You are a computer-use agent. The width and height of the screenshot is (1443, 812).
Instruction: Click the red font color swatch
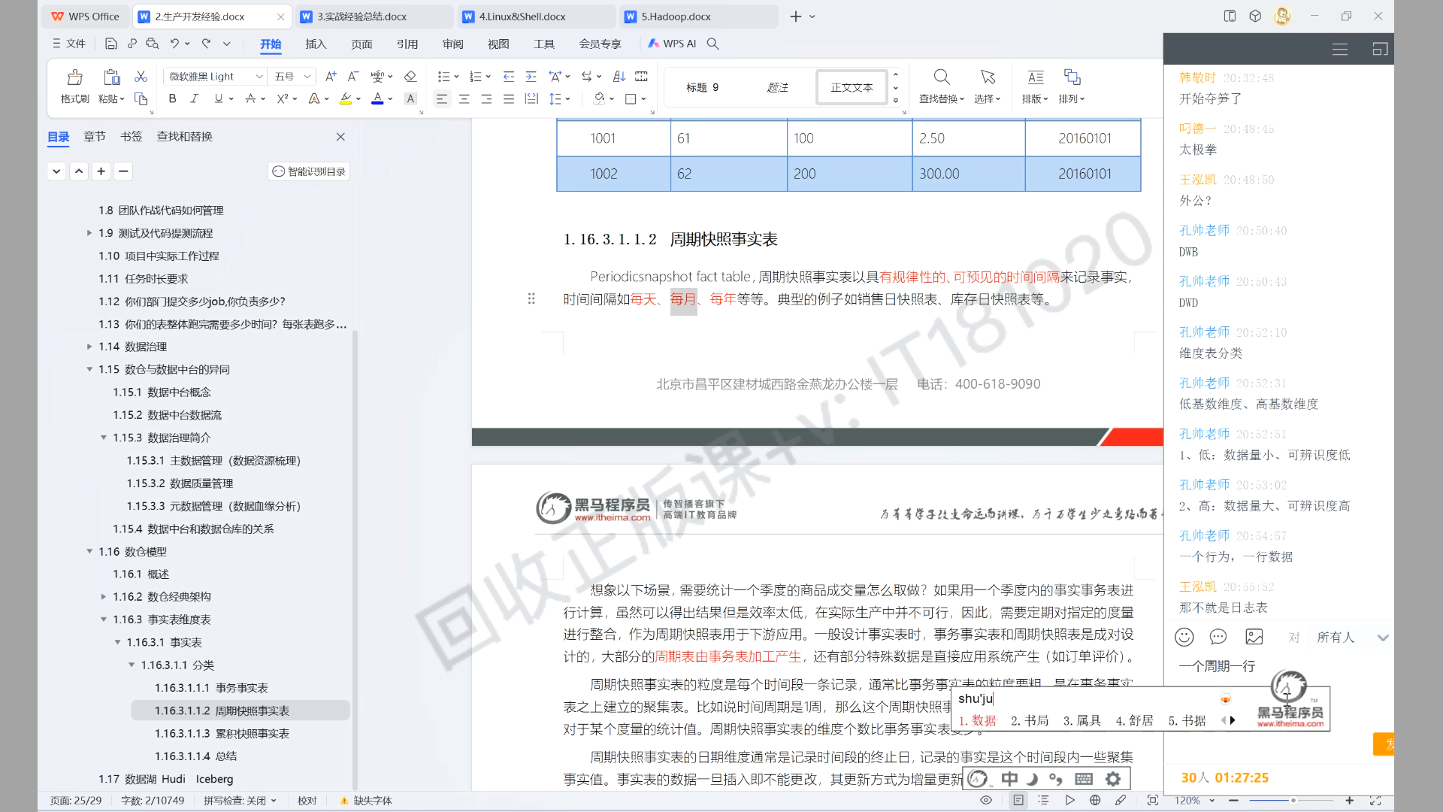click(x=377, y=98)
